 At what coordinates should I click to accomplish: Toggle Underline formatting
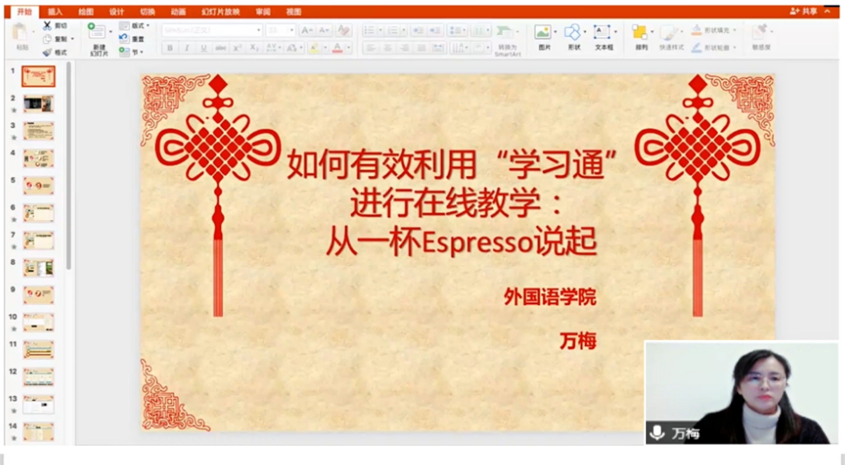(x=204, y=48)
